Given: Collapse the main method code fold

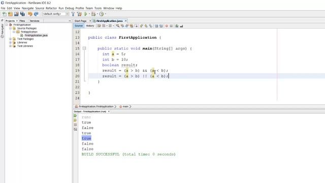Looking at the screenshot, I should (84, 48).
